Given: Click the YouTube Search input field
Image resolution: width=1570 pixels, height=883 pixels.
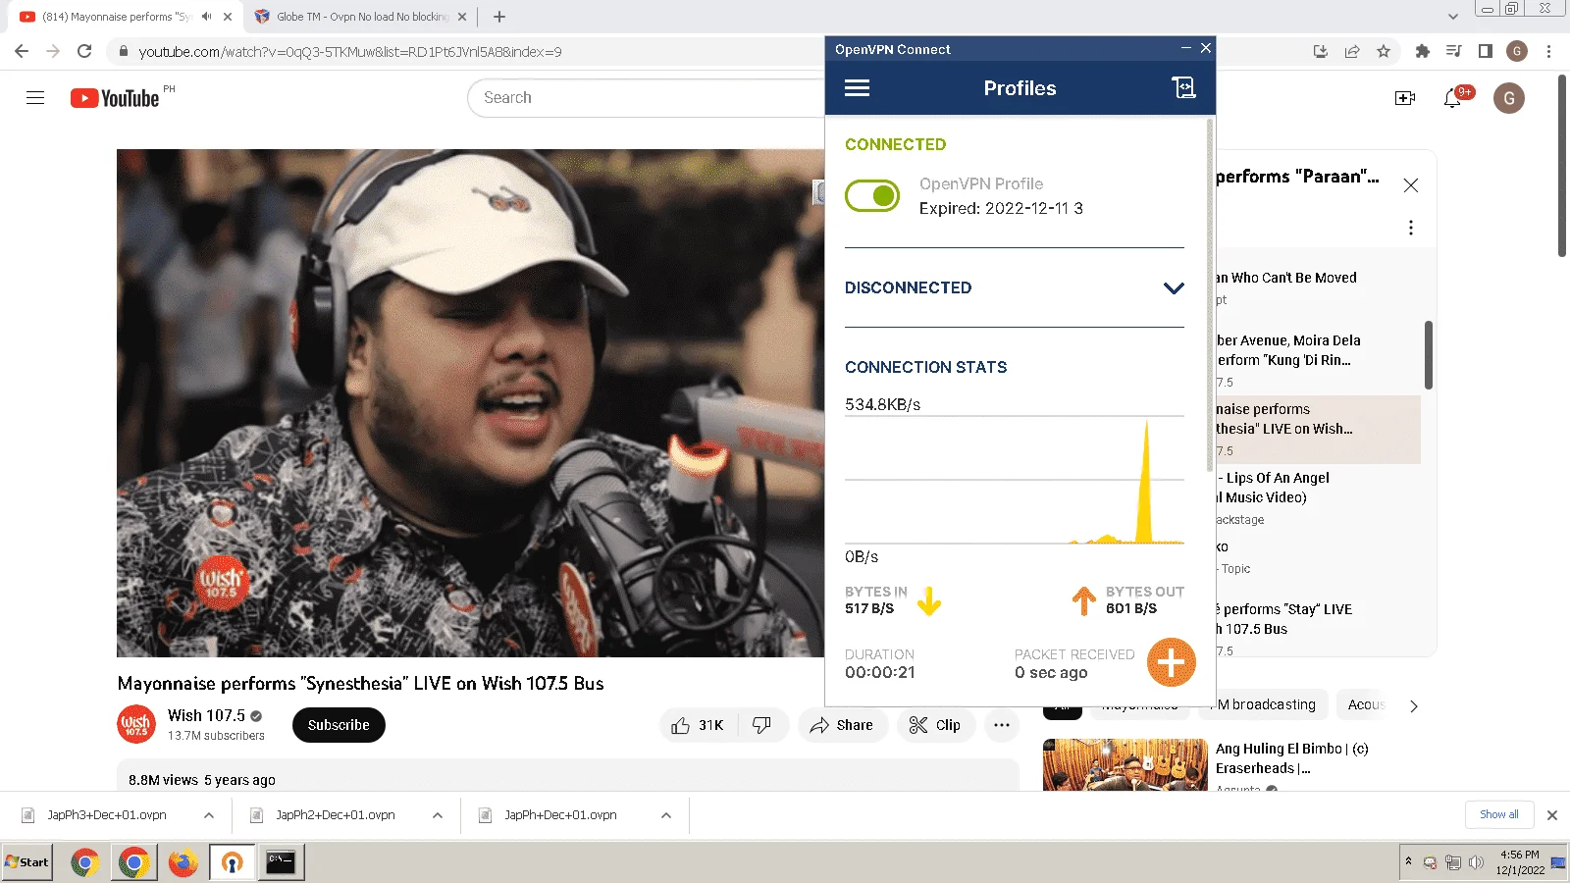Looking at the screenshot, I should (x=648, y=98).
